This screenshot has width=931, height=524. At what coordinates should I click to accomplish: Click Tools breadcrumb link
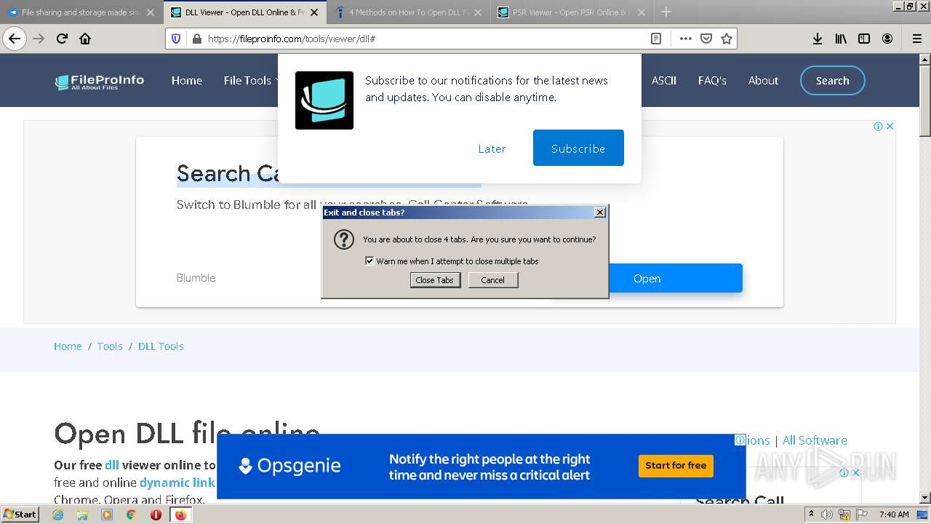110,346
